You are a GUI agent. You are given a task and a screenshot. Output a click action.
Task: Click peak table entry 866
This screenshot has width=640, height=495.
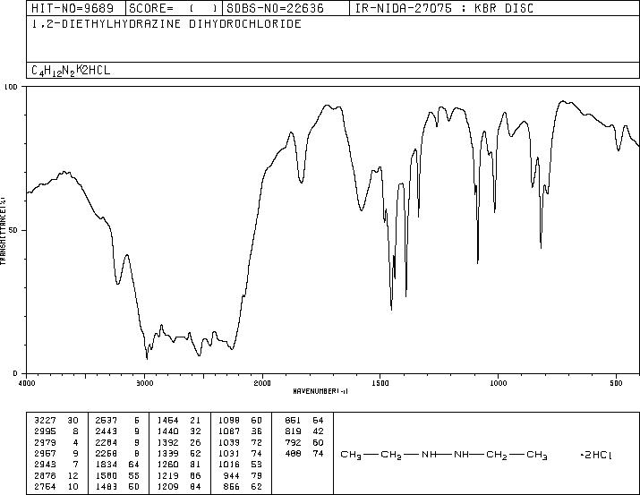(232, 486)
